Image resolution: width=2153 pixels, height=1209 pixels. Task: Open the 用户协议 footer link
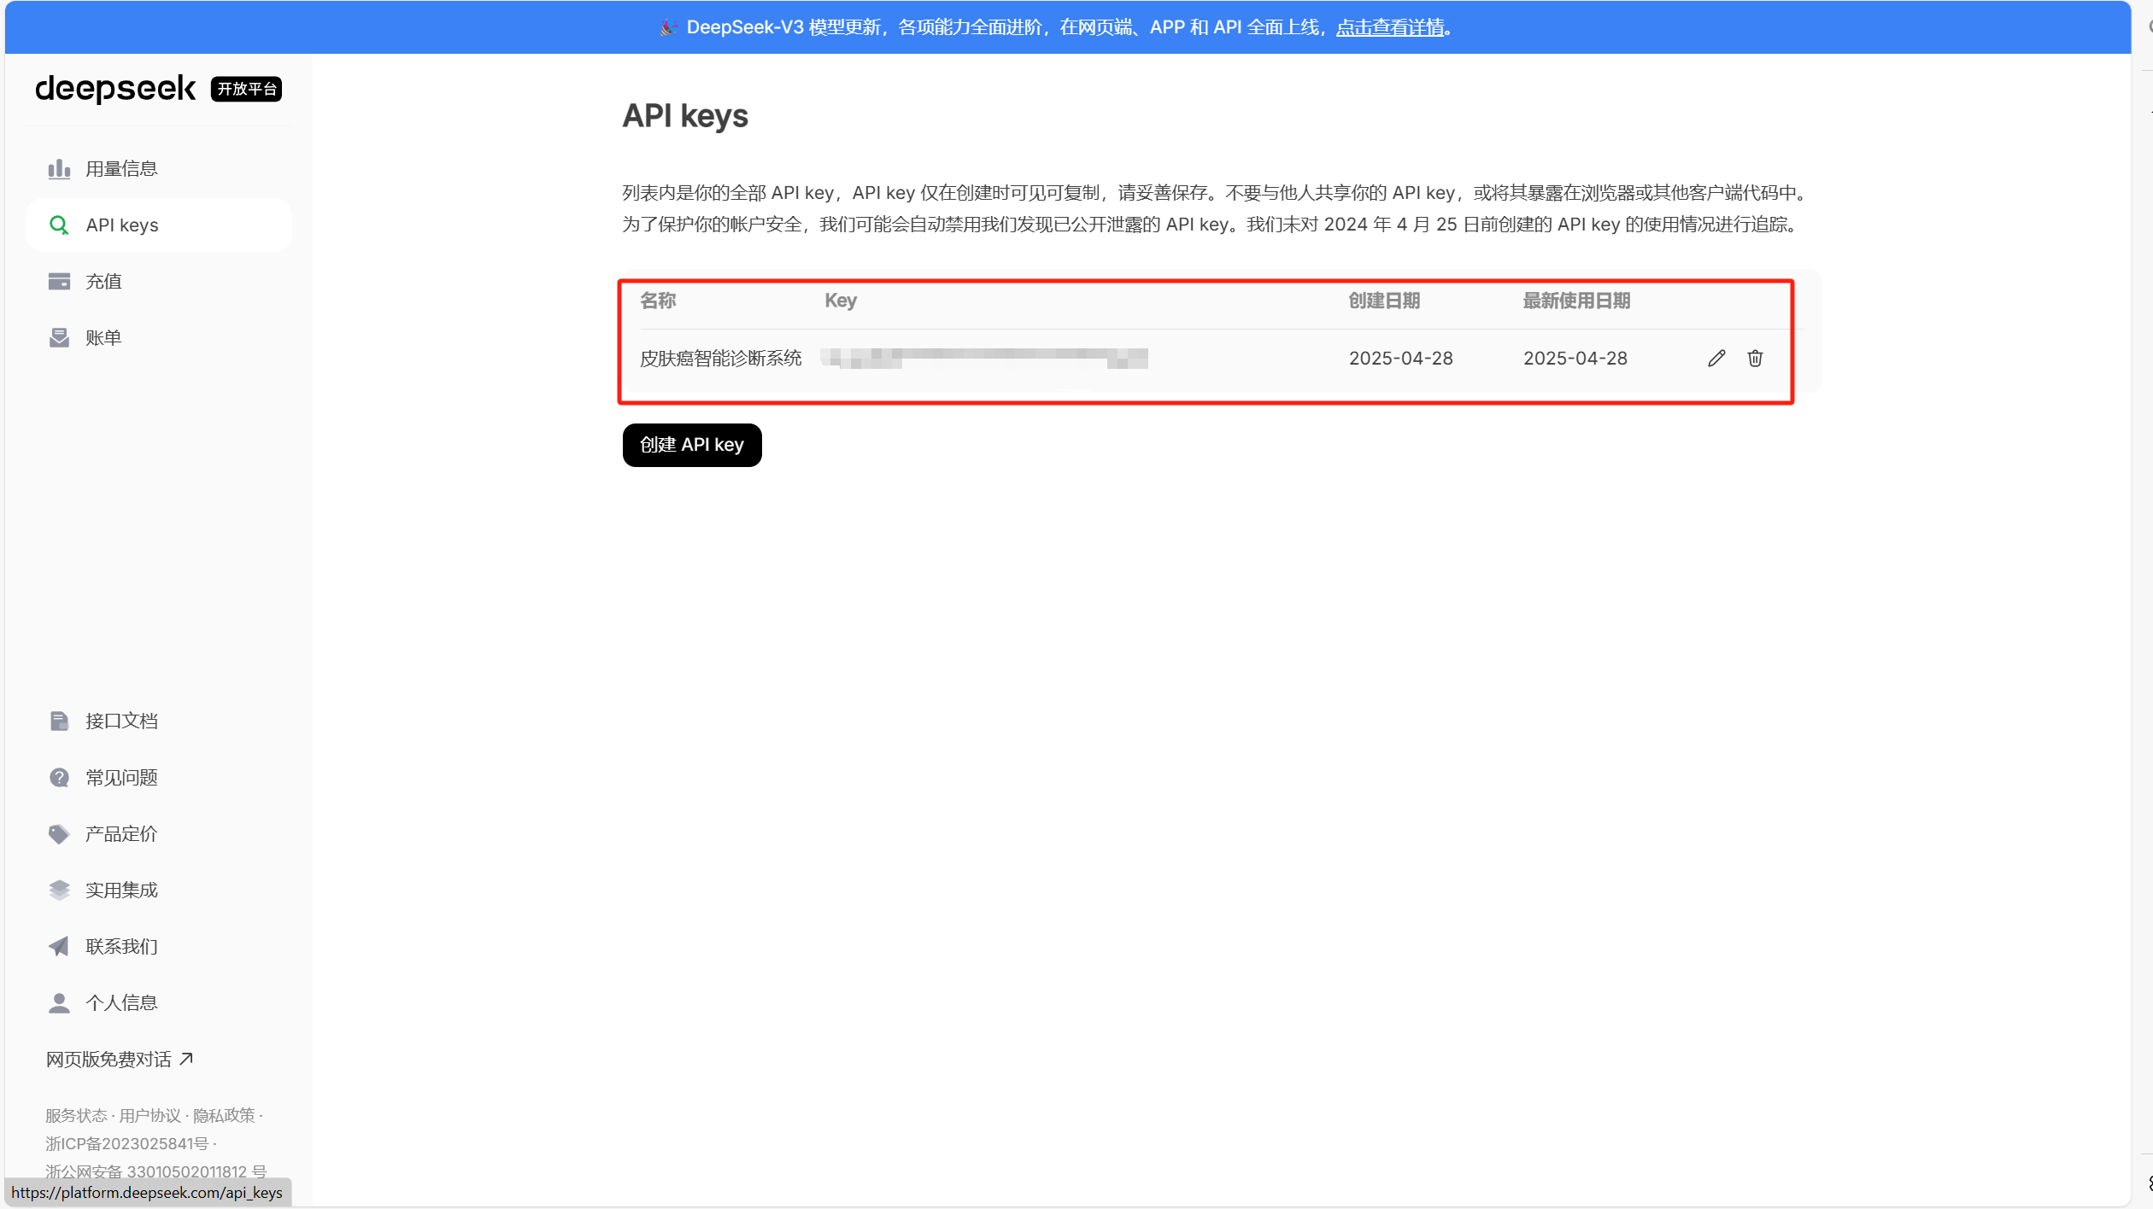pos(150,1116)
